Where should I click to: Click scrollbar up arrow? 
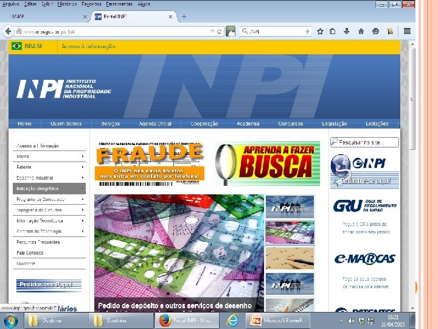click(412, 44)
